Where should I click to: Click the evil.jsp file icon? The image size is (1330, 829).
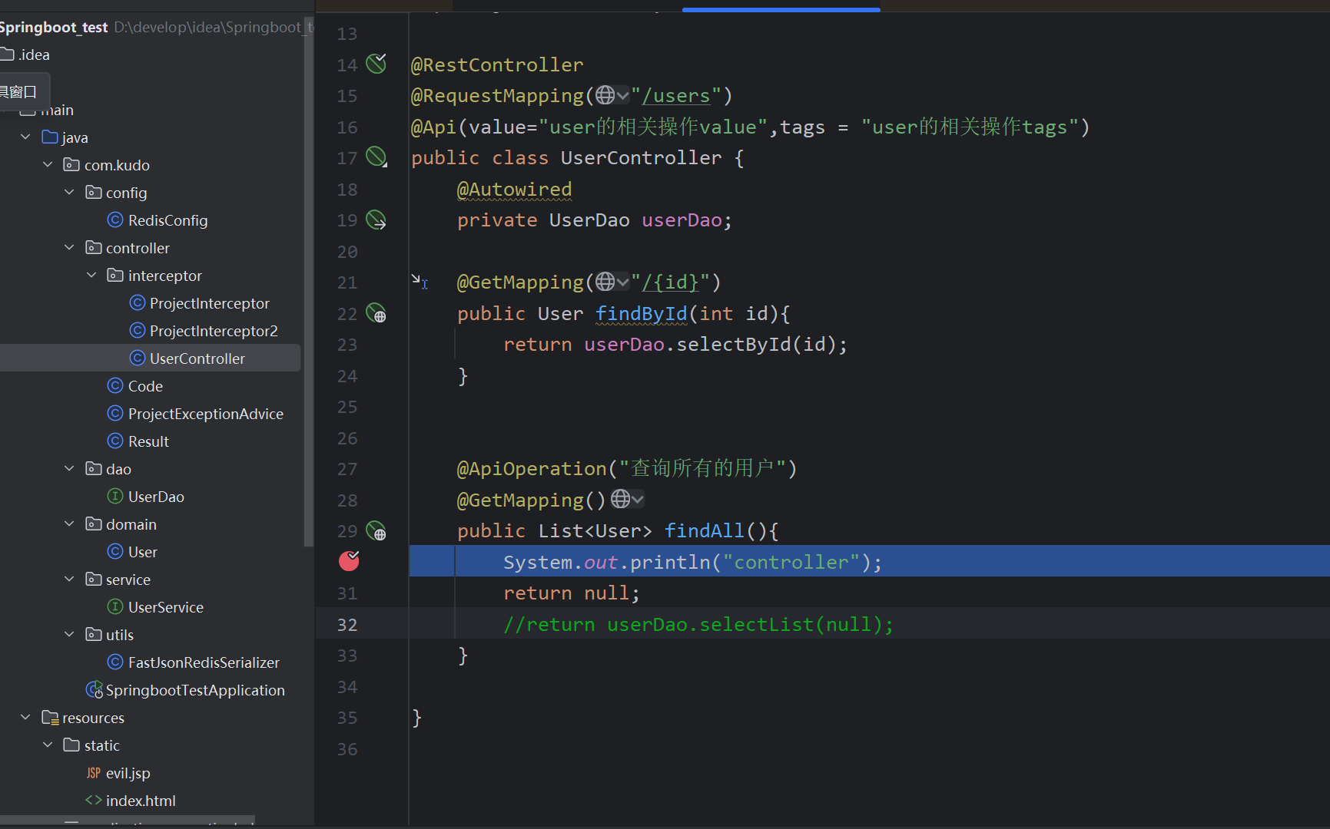[94, 773]
